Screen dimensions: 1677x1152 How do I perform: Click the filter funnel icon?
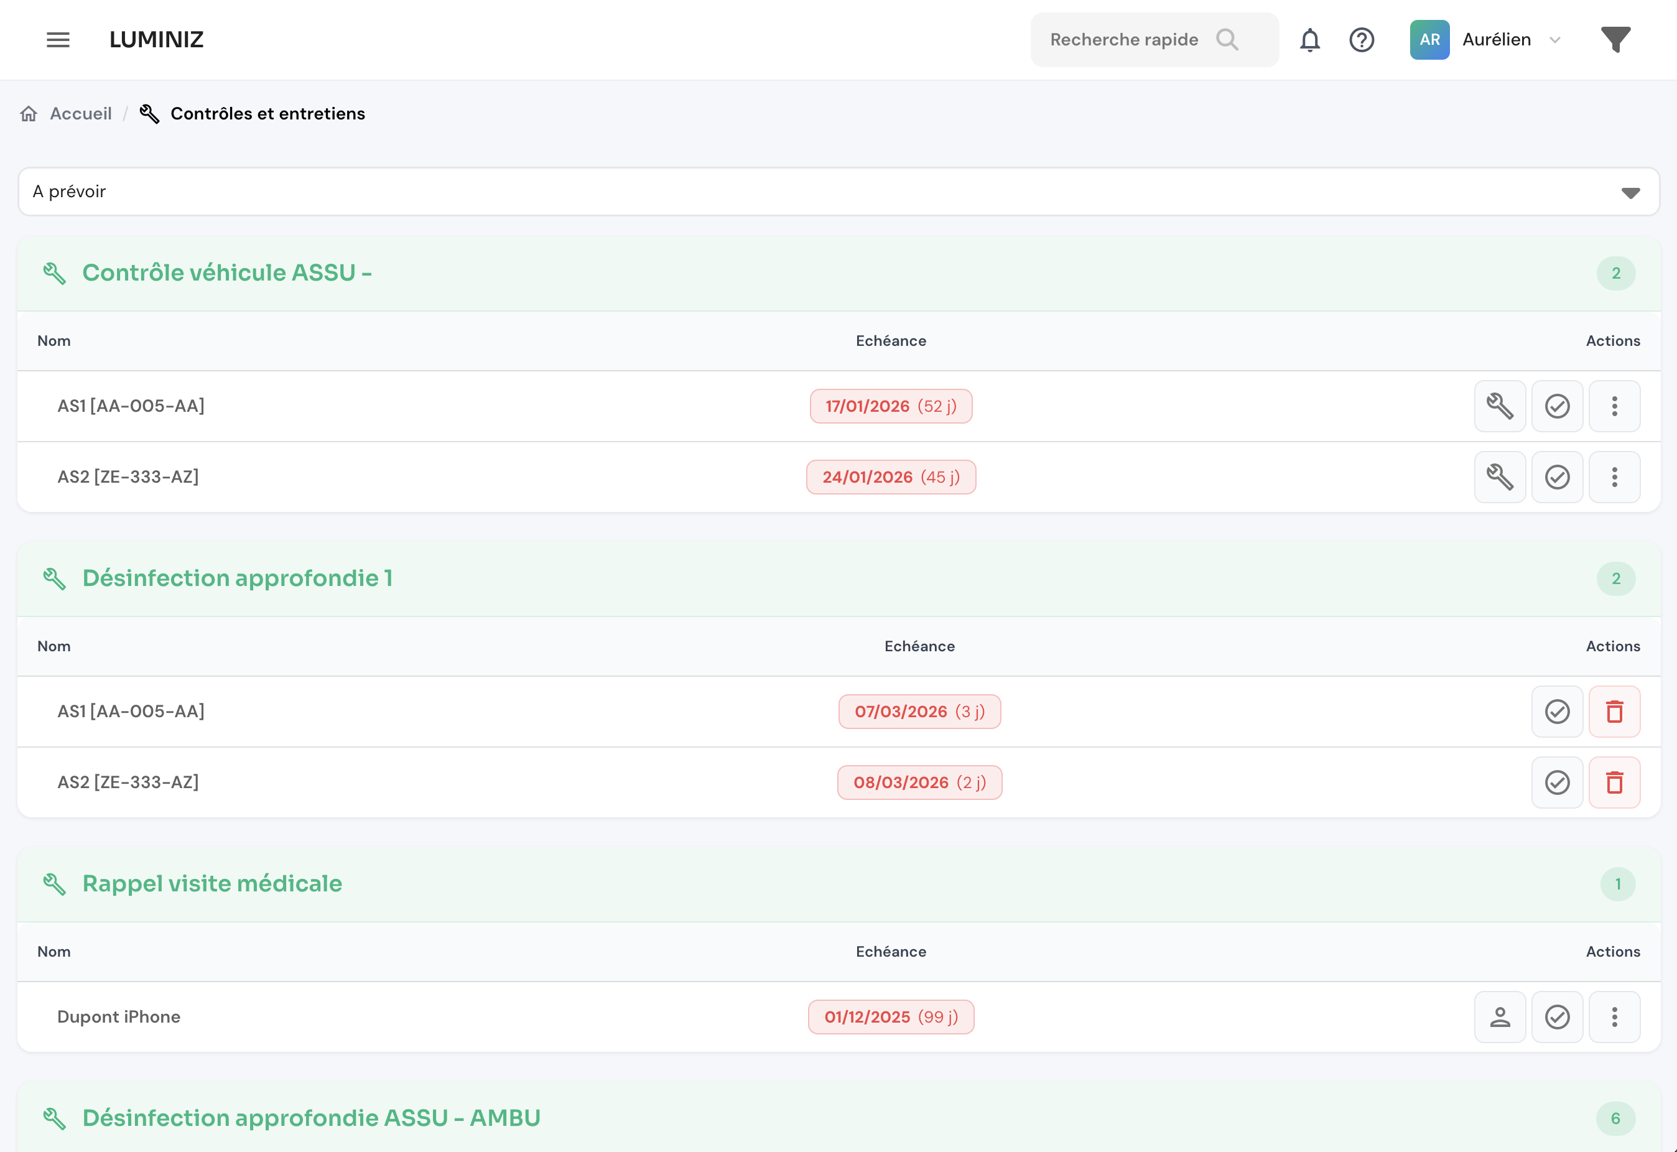(1615, 40)
